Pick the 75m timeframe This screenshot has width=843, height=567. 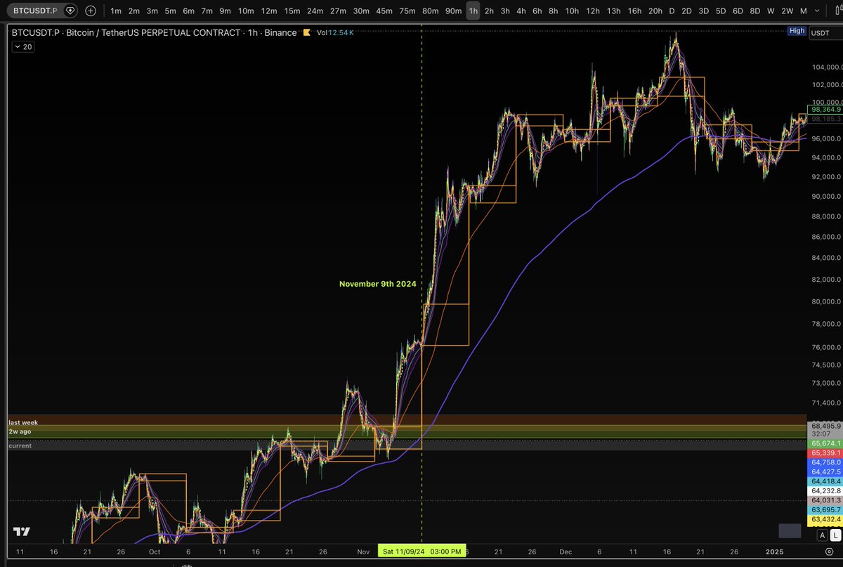coord(407,11)
